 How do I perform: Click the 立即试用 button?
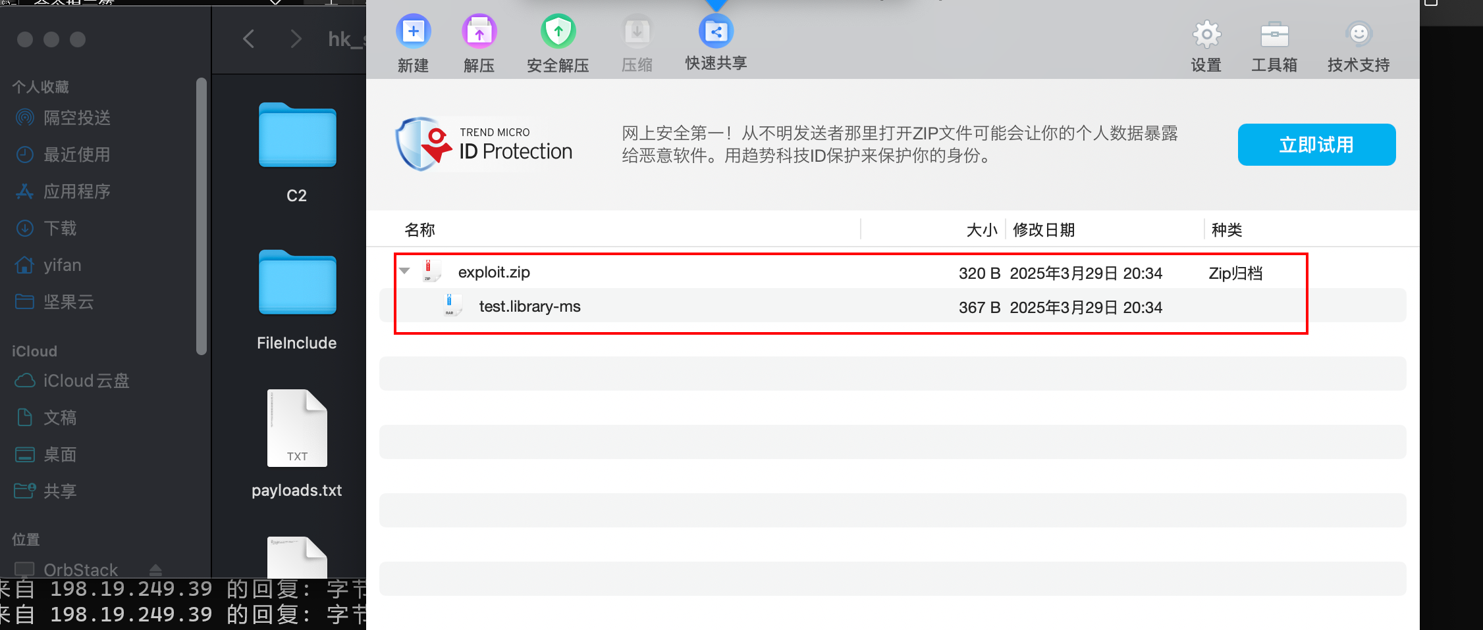1316,145
